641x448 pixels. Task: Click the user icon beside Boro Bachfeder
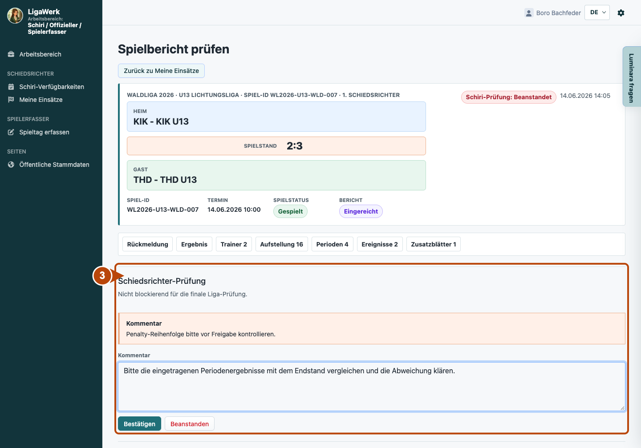[x=529, y=13]
